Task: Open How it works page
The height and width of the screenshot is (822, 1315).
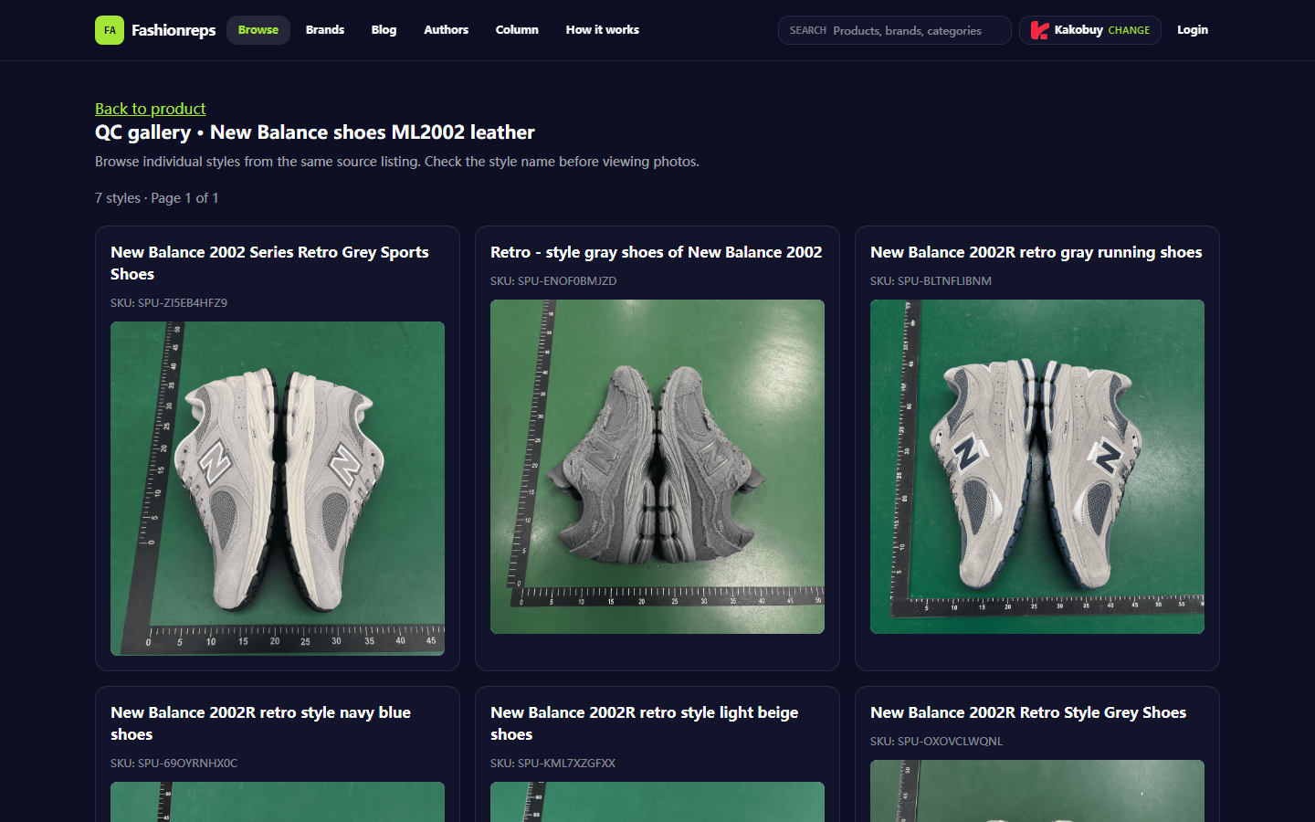Action: [603, 30]
